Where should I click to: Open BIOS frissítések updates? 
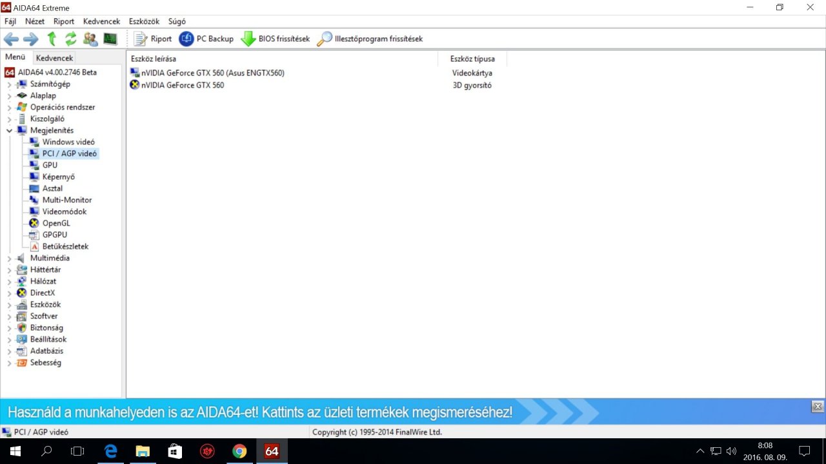276,39
